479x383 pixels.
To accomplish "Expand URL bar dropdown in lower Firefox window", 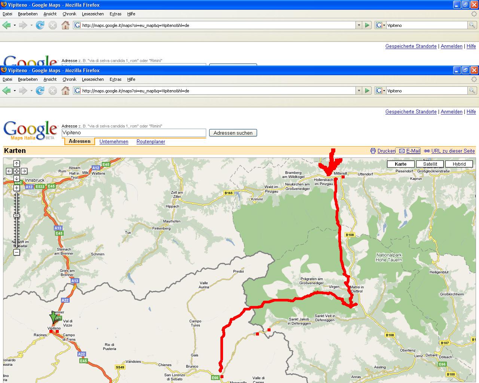I will point(359,91).
